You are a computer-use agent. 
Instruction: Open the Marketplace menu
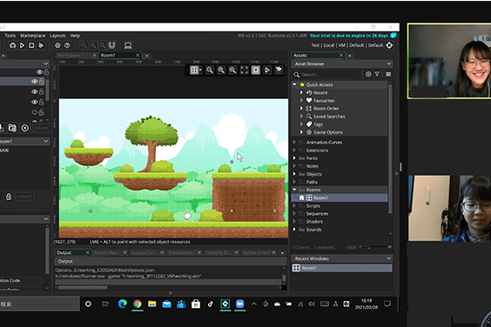click(32, 36)
